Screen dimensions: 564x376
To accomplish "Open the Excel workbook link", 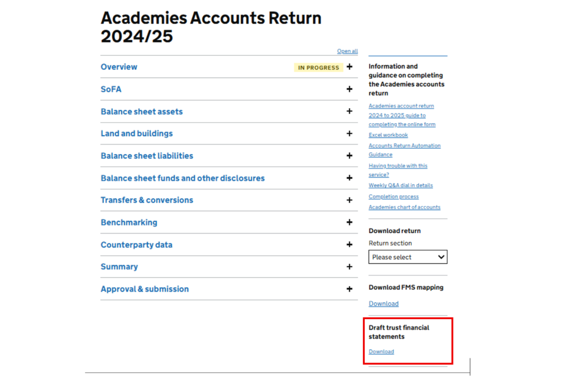I will pyautogui.click(x=388, y=135).
